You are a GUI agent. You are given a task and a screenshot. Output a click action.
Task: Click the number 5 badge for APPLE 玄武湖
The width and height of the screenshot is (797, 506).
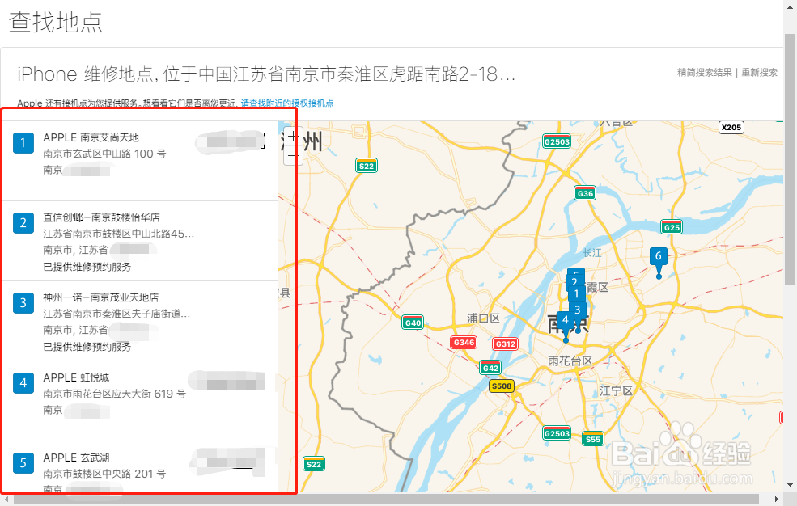[23, 463]
